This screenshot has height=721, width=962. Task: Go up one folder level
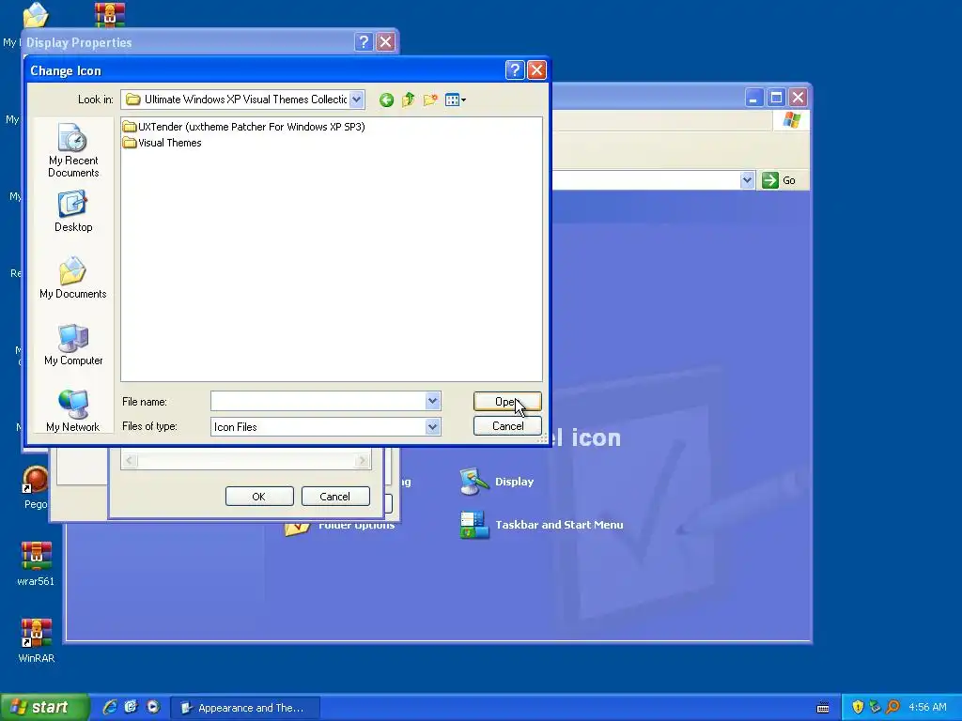(408, 100)
